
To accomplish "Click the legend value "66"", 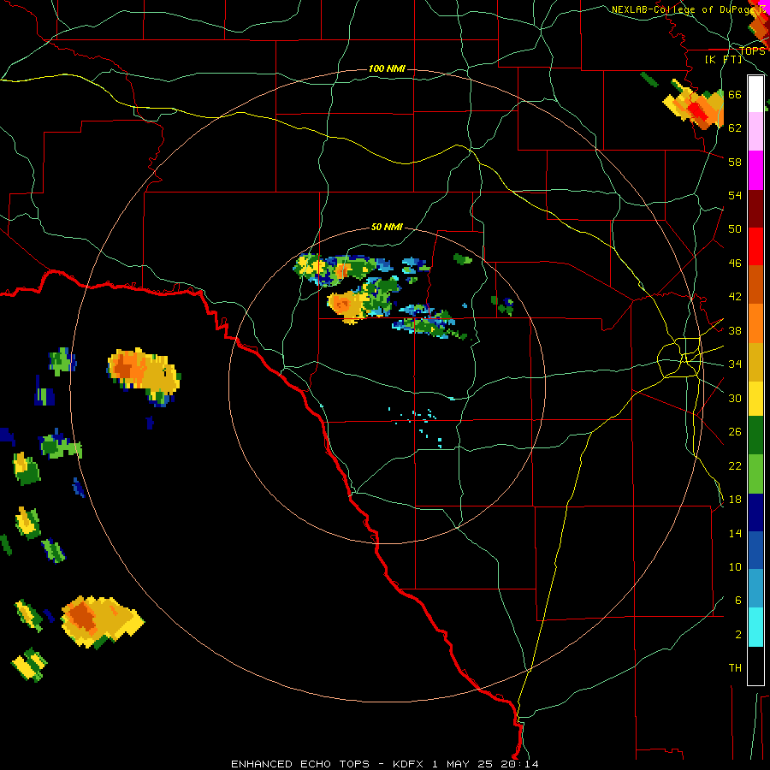I will (x=735, y=94).
